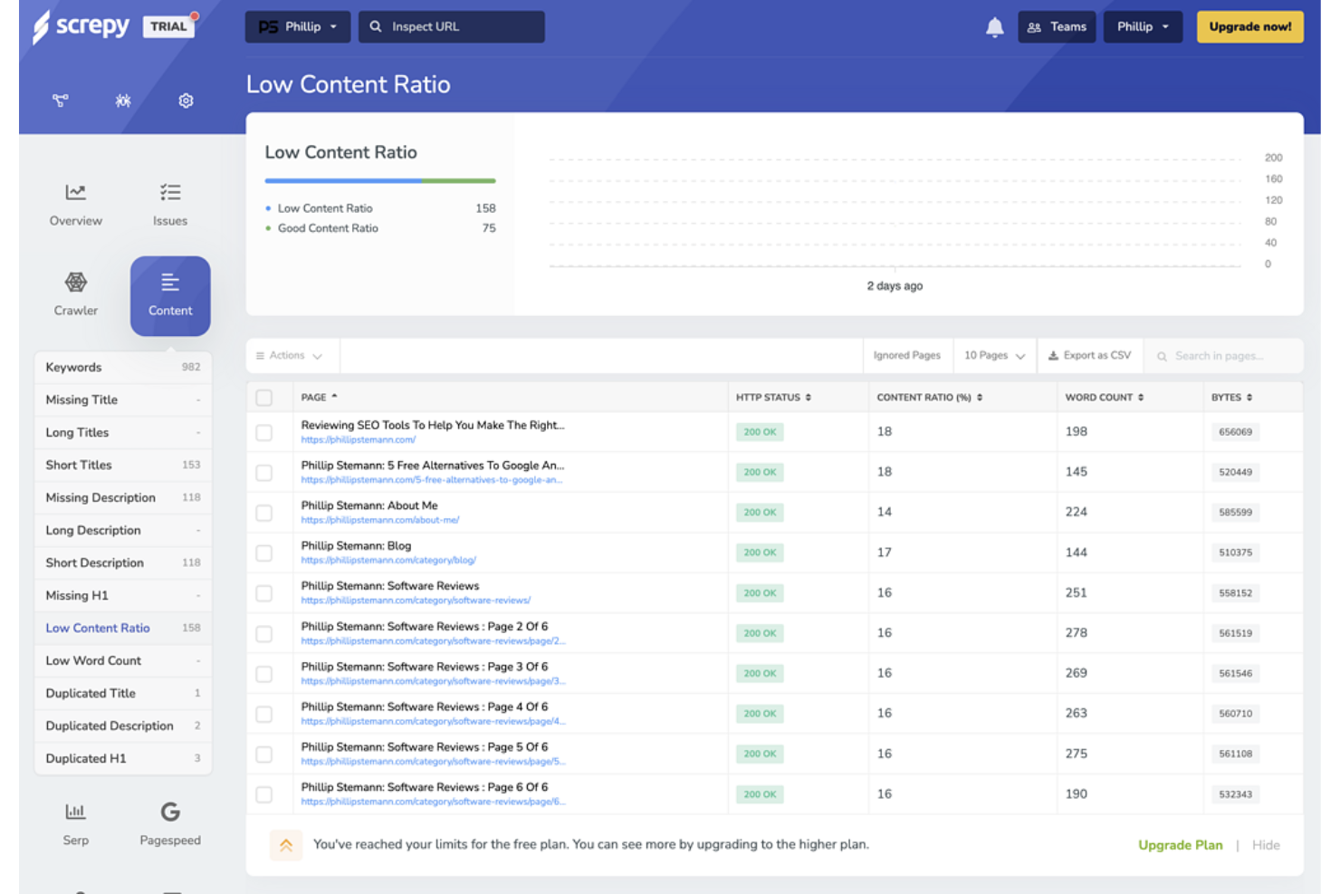Click the bug icon in sidebar header
1340x894 pixels.
pos(123,101)
